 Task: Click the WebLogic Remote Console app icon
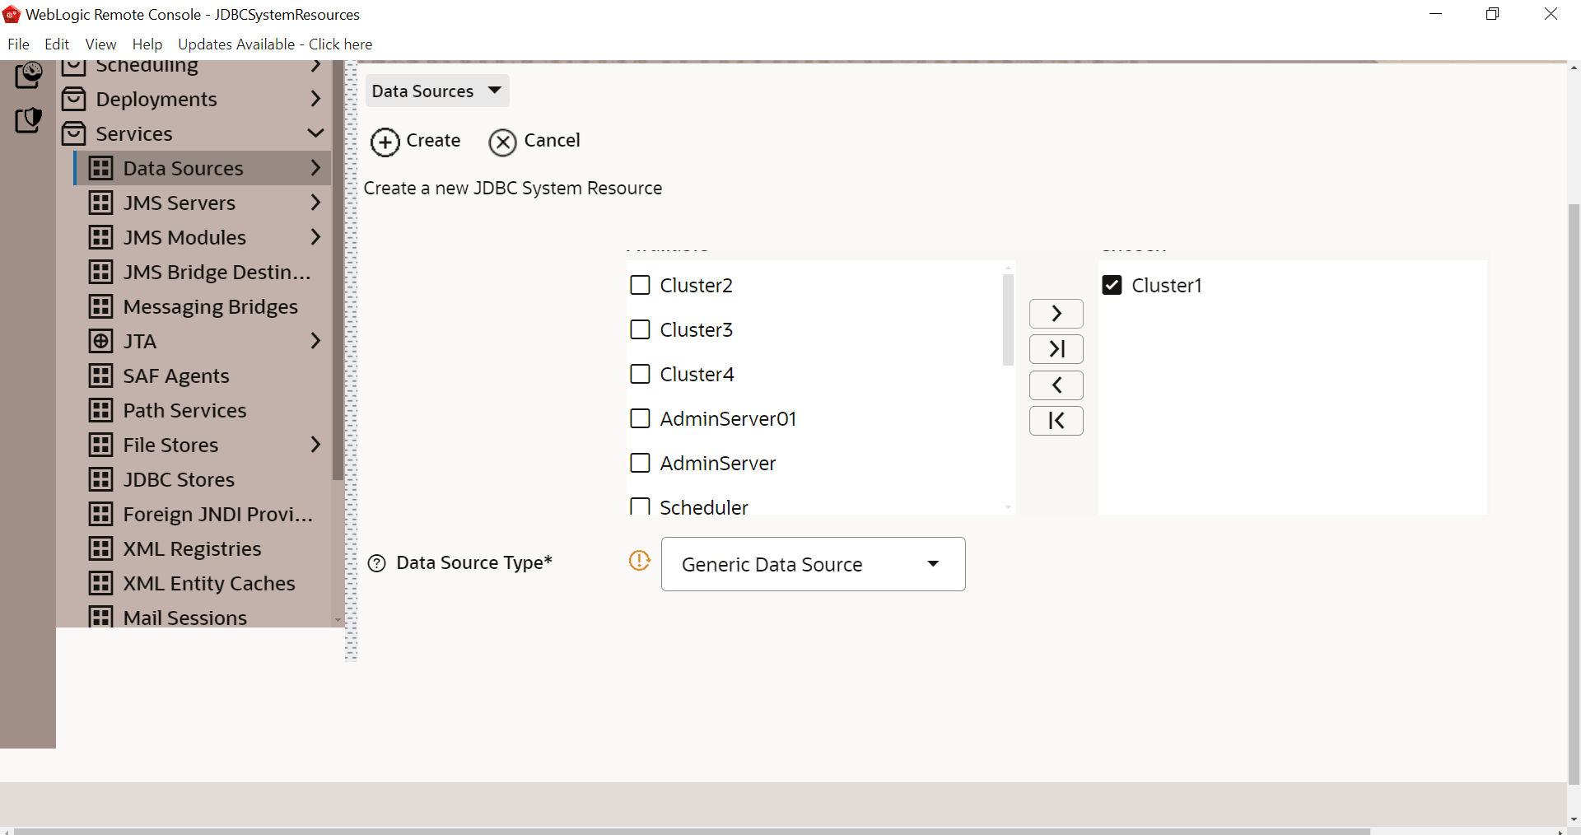[12, 14]
